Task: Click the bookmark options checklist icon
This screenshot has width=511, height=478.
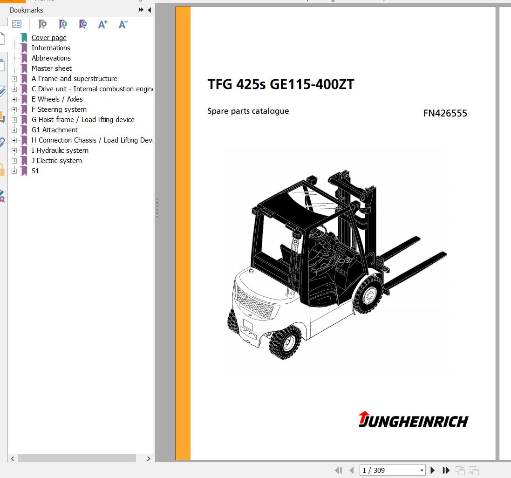Action: point(17,24)
